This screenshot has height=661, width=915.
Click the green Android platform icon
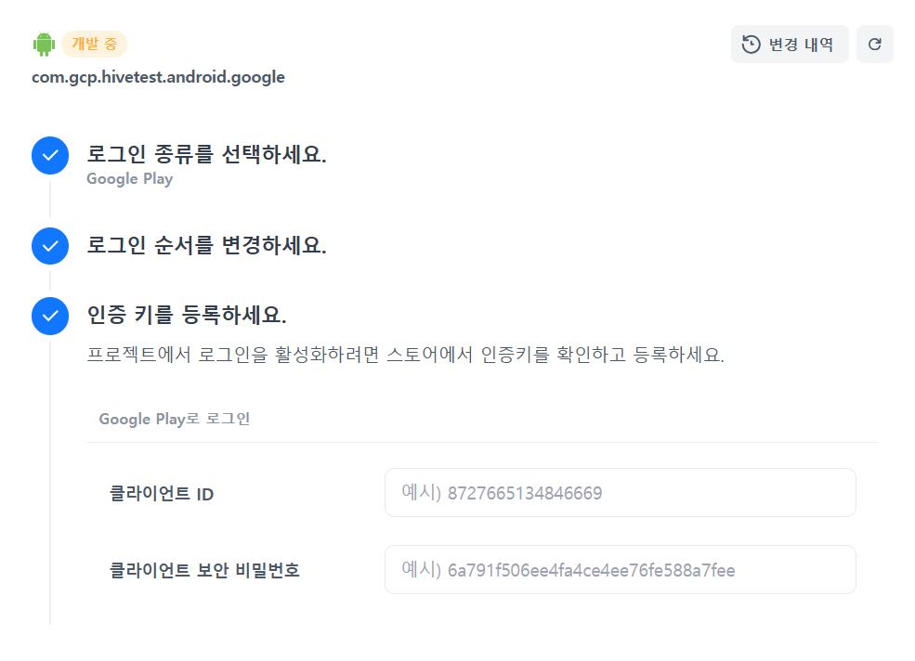pyautogui.click(x=44, y=44)
